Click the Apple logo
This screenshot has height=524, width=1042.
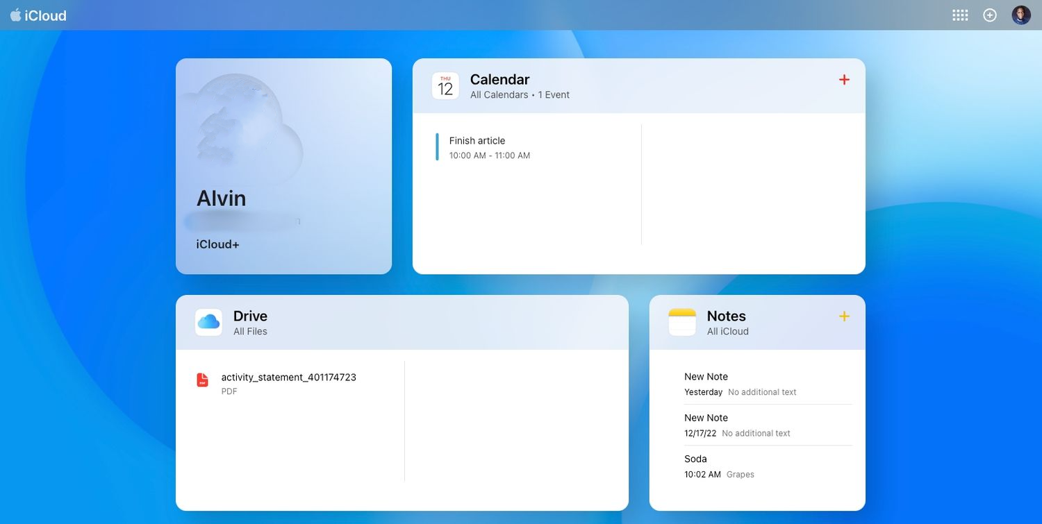click(x=16, y=15)
